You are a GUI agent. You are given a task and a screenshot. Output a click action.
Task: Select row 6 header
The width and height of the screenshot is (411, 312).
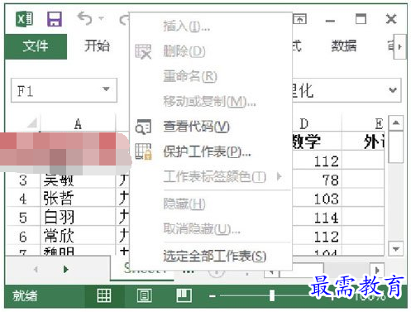pyautogui.click(x=23, y=236)
